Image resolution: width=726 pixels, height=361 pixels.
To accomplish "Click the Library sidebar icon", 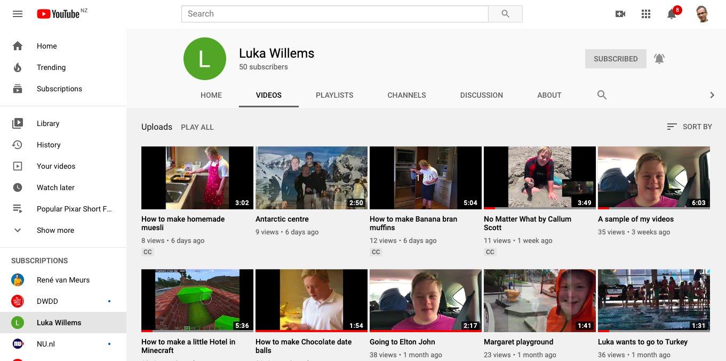I will 18,123.
